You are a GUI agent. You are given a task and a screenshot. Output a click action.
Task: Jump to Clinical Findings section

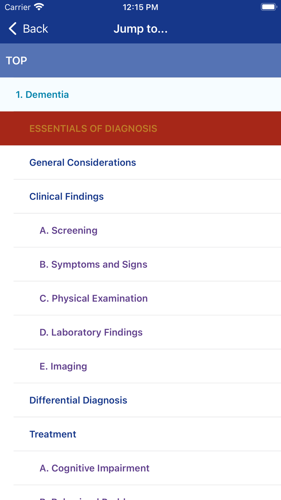click(x=67, y=197)
